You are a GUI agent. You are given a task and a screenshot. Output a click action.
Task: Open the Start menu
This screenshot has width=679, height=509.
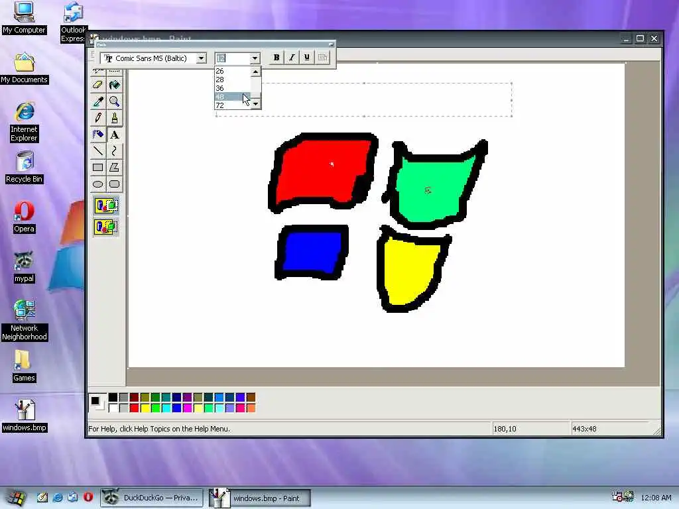click(16, 498)
